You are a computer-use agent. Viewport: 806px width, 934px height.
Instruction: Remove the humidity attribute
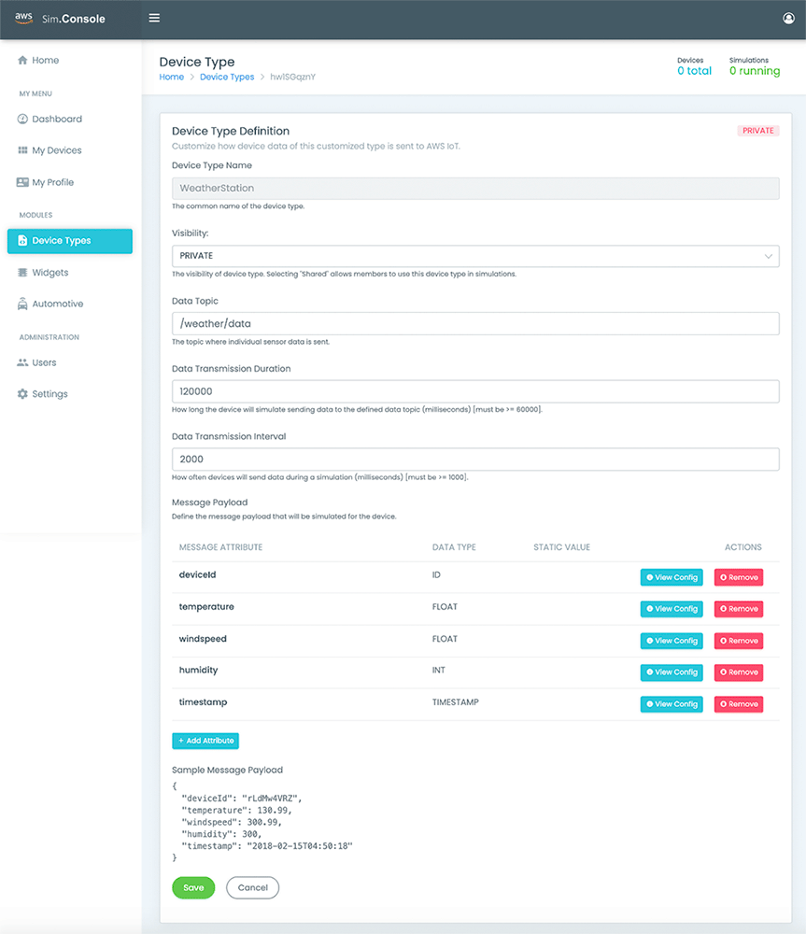pyautogui.click(x=739, y=672)
